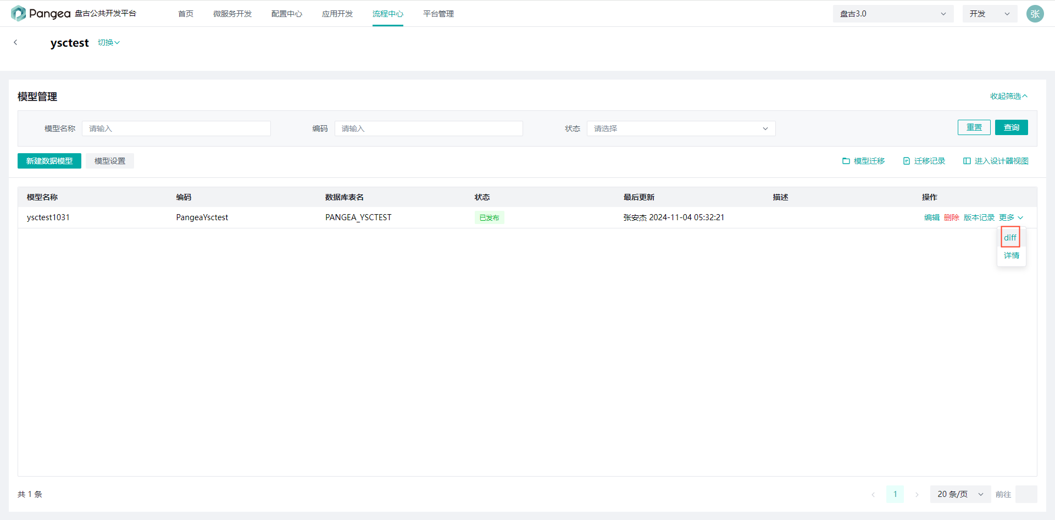Open the 20 条/页 page size dropdown

coord(960,494)
